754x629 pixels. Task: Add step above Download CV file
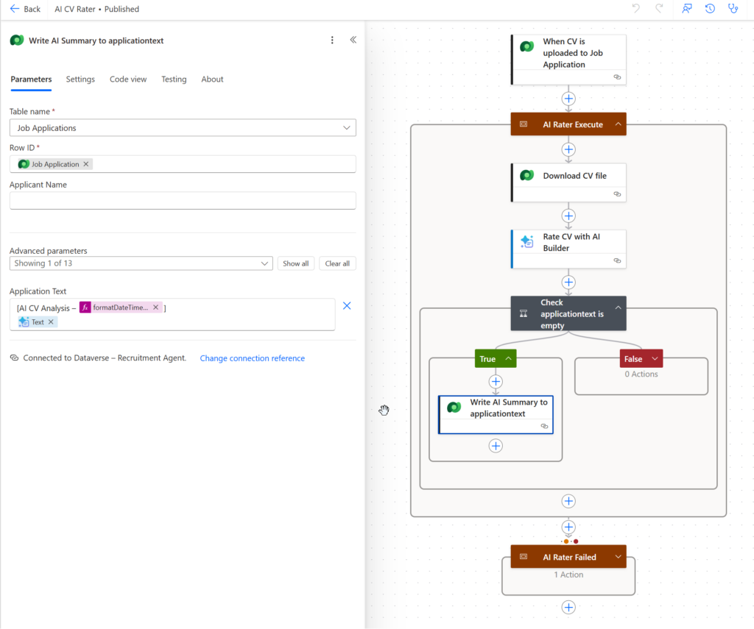click(x=568, y=149)
